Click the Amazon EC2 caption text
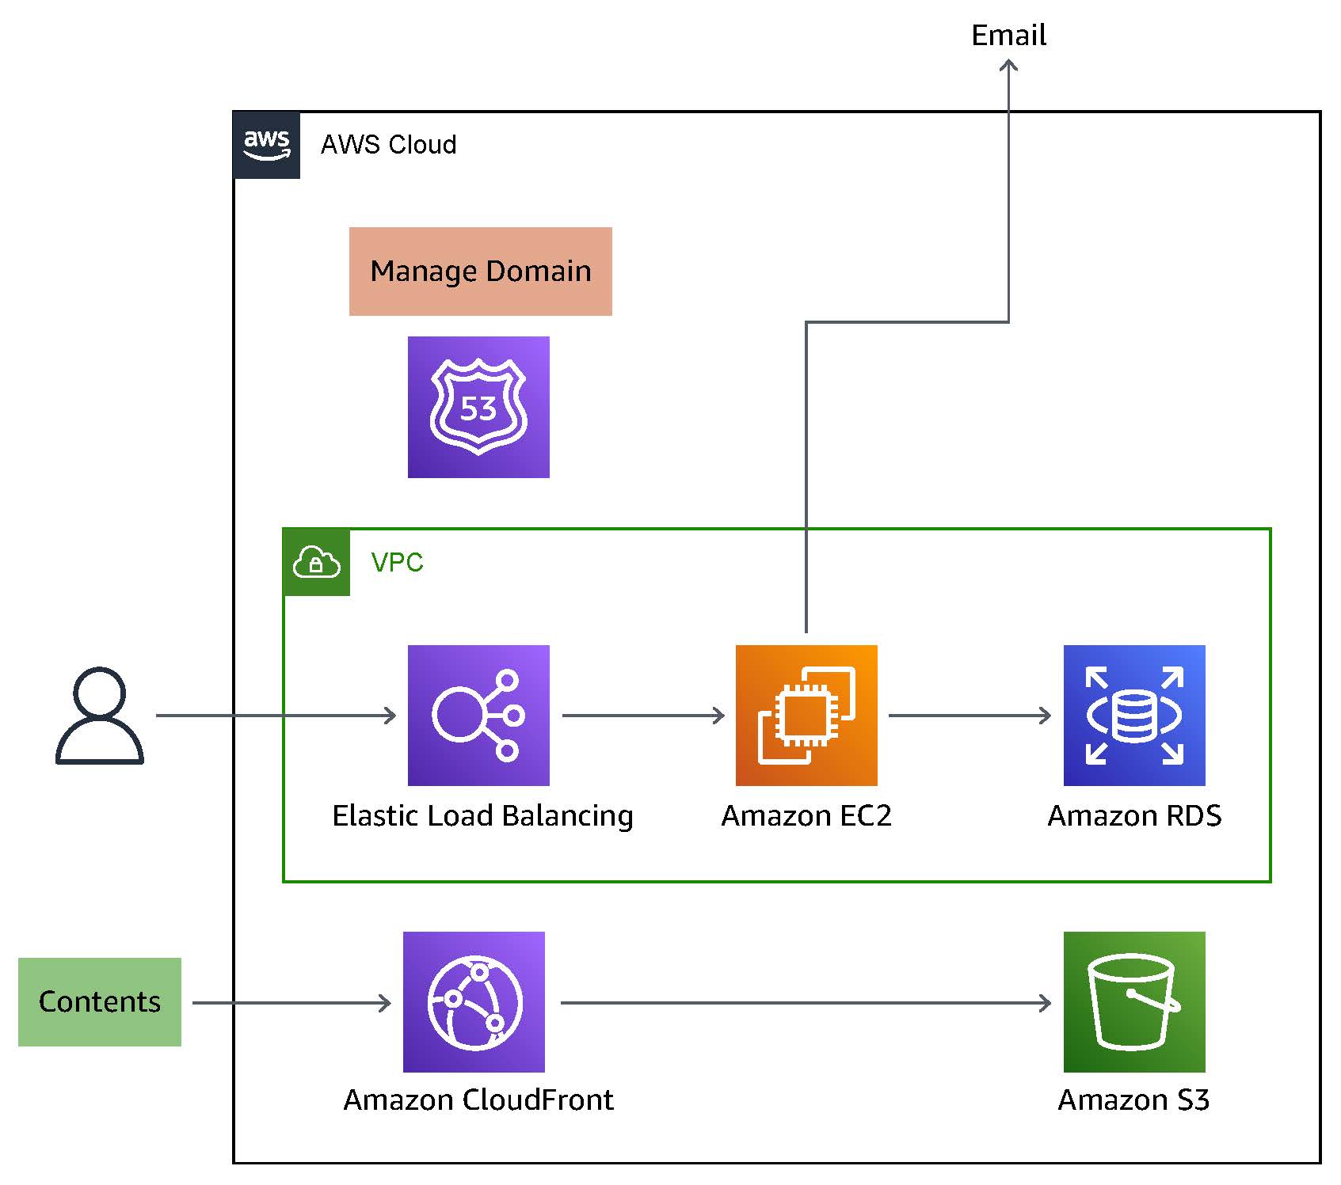Image resolution: width=1341 pixels, height=1185 pixels. click(806, 815)
